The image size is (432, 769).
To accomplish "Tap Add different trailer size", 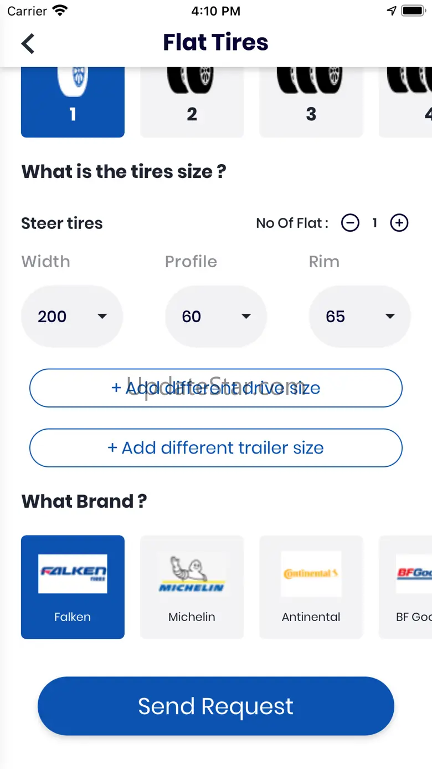I will pyautogui.click(x=216, y=447).
